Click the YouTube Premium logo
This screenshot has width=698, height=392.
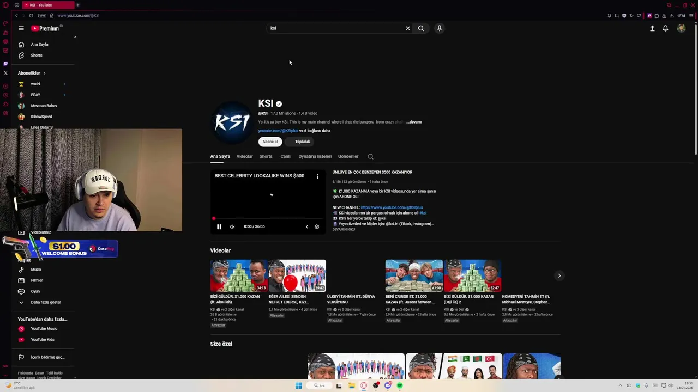point(45,28)
